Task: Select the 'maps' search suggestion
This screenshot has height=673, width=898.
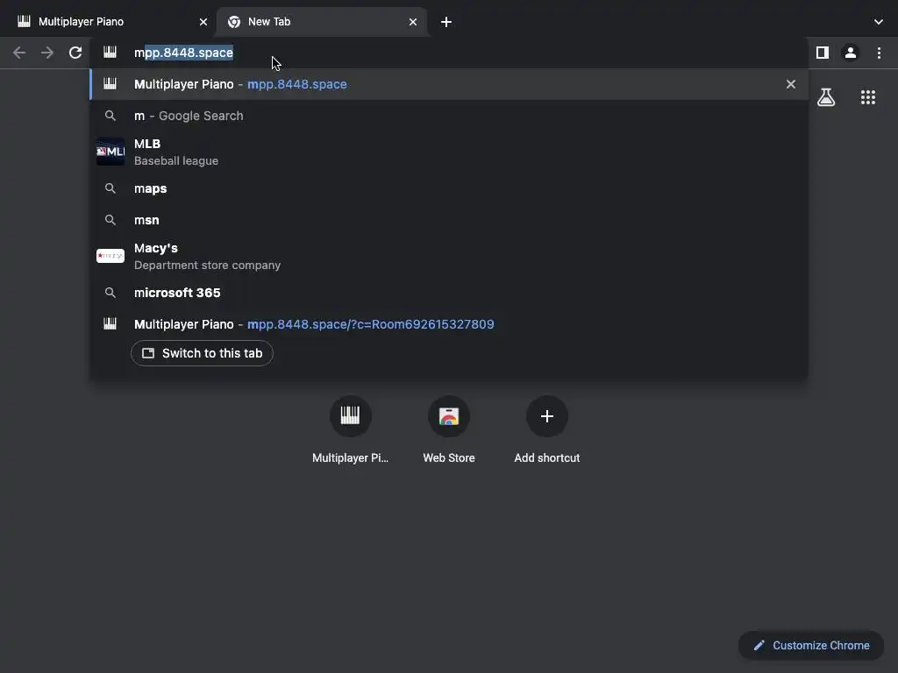Action: click(449, 188)
